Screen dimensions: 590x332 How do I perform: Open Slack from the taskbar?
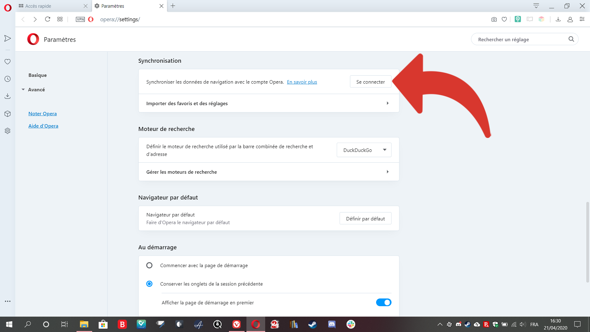pos(351,324)
